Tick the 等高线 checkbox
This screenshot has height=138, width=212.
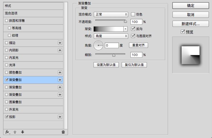click(x=9, y=28)
